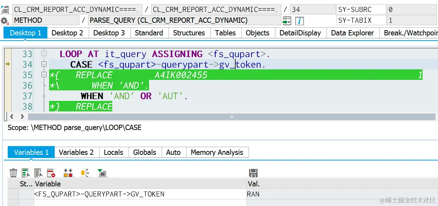This screenshot has width=438, height=206.
Task: Open the Objects tab
Action: tap(258, 33)
